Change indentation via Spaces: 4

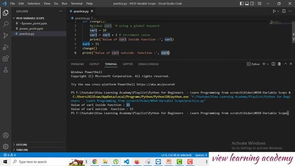[201, 155]
